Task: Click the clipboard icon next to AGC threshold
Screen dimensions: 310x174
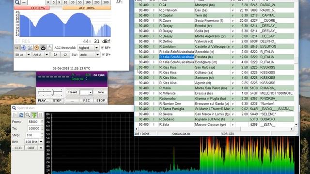Action: pos(49,48)
